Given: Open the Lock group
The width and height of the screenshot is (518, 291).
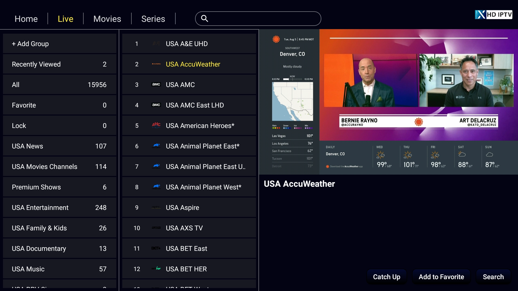Looking at the screenshot, I should coord(60,126).
